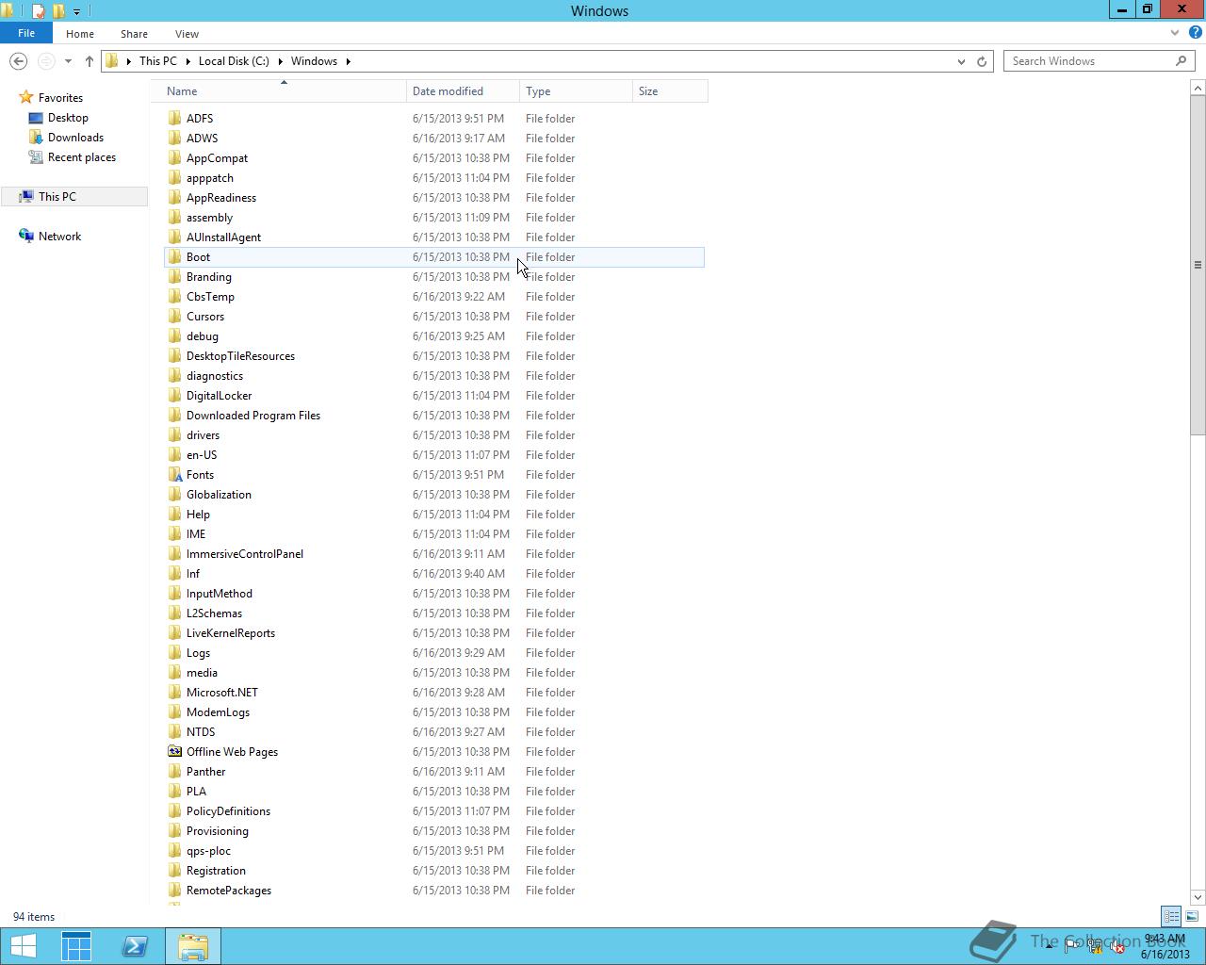1206x965 pixels.
Task: Select the Desktop favorite icon
Action: click(36, 118)
